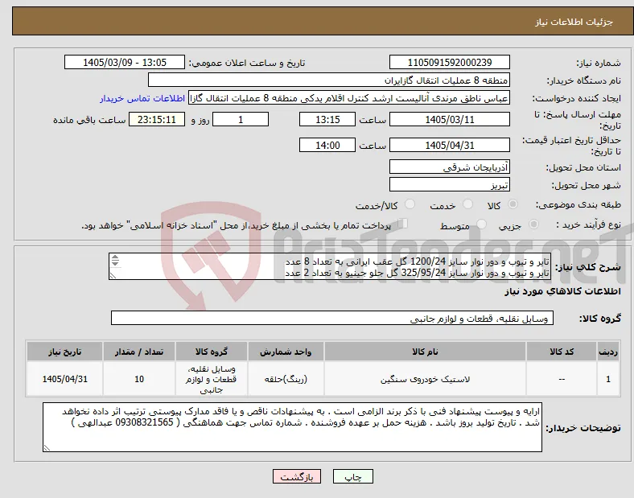Click the لاستیک خودروی سنگین item cell

tap(425, 379)
